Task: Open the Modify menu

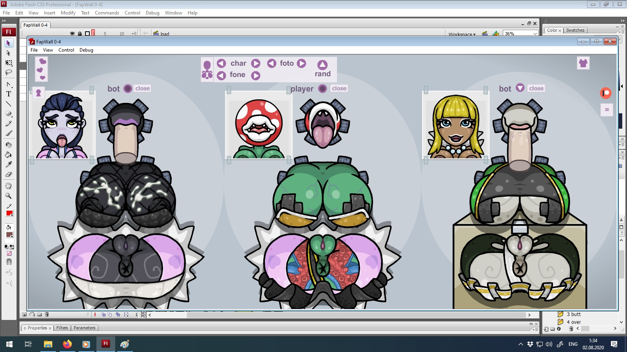Action: coord(68,13)
